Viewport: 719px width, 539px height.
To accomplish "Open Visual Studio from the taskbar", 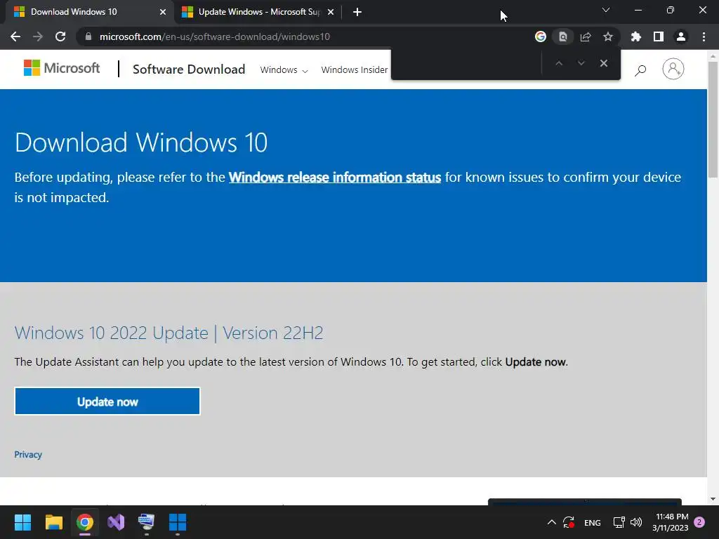I will [116, 522].
